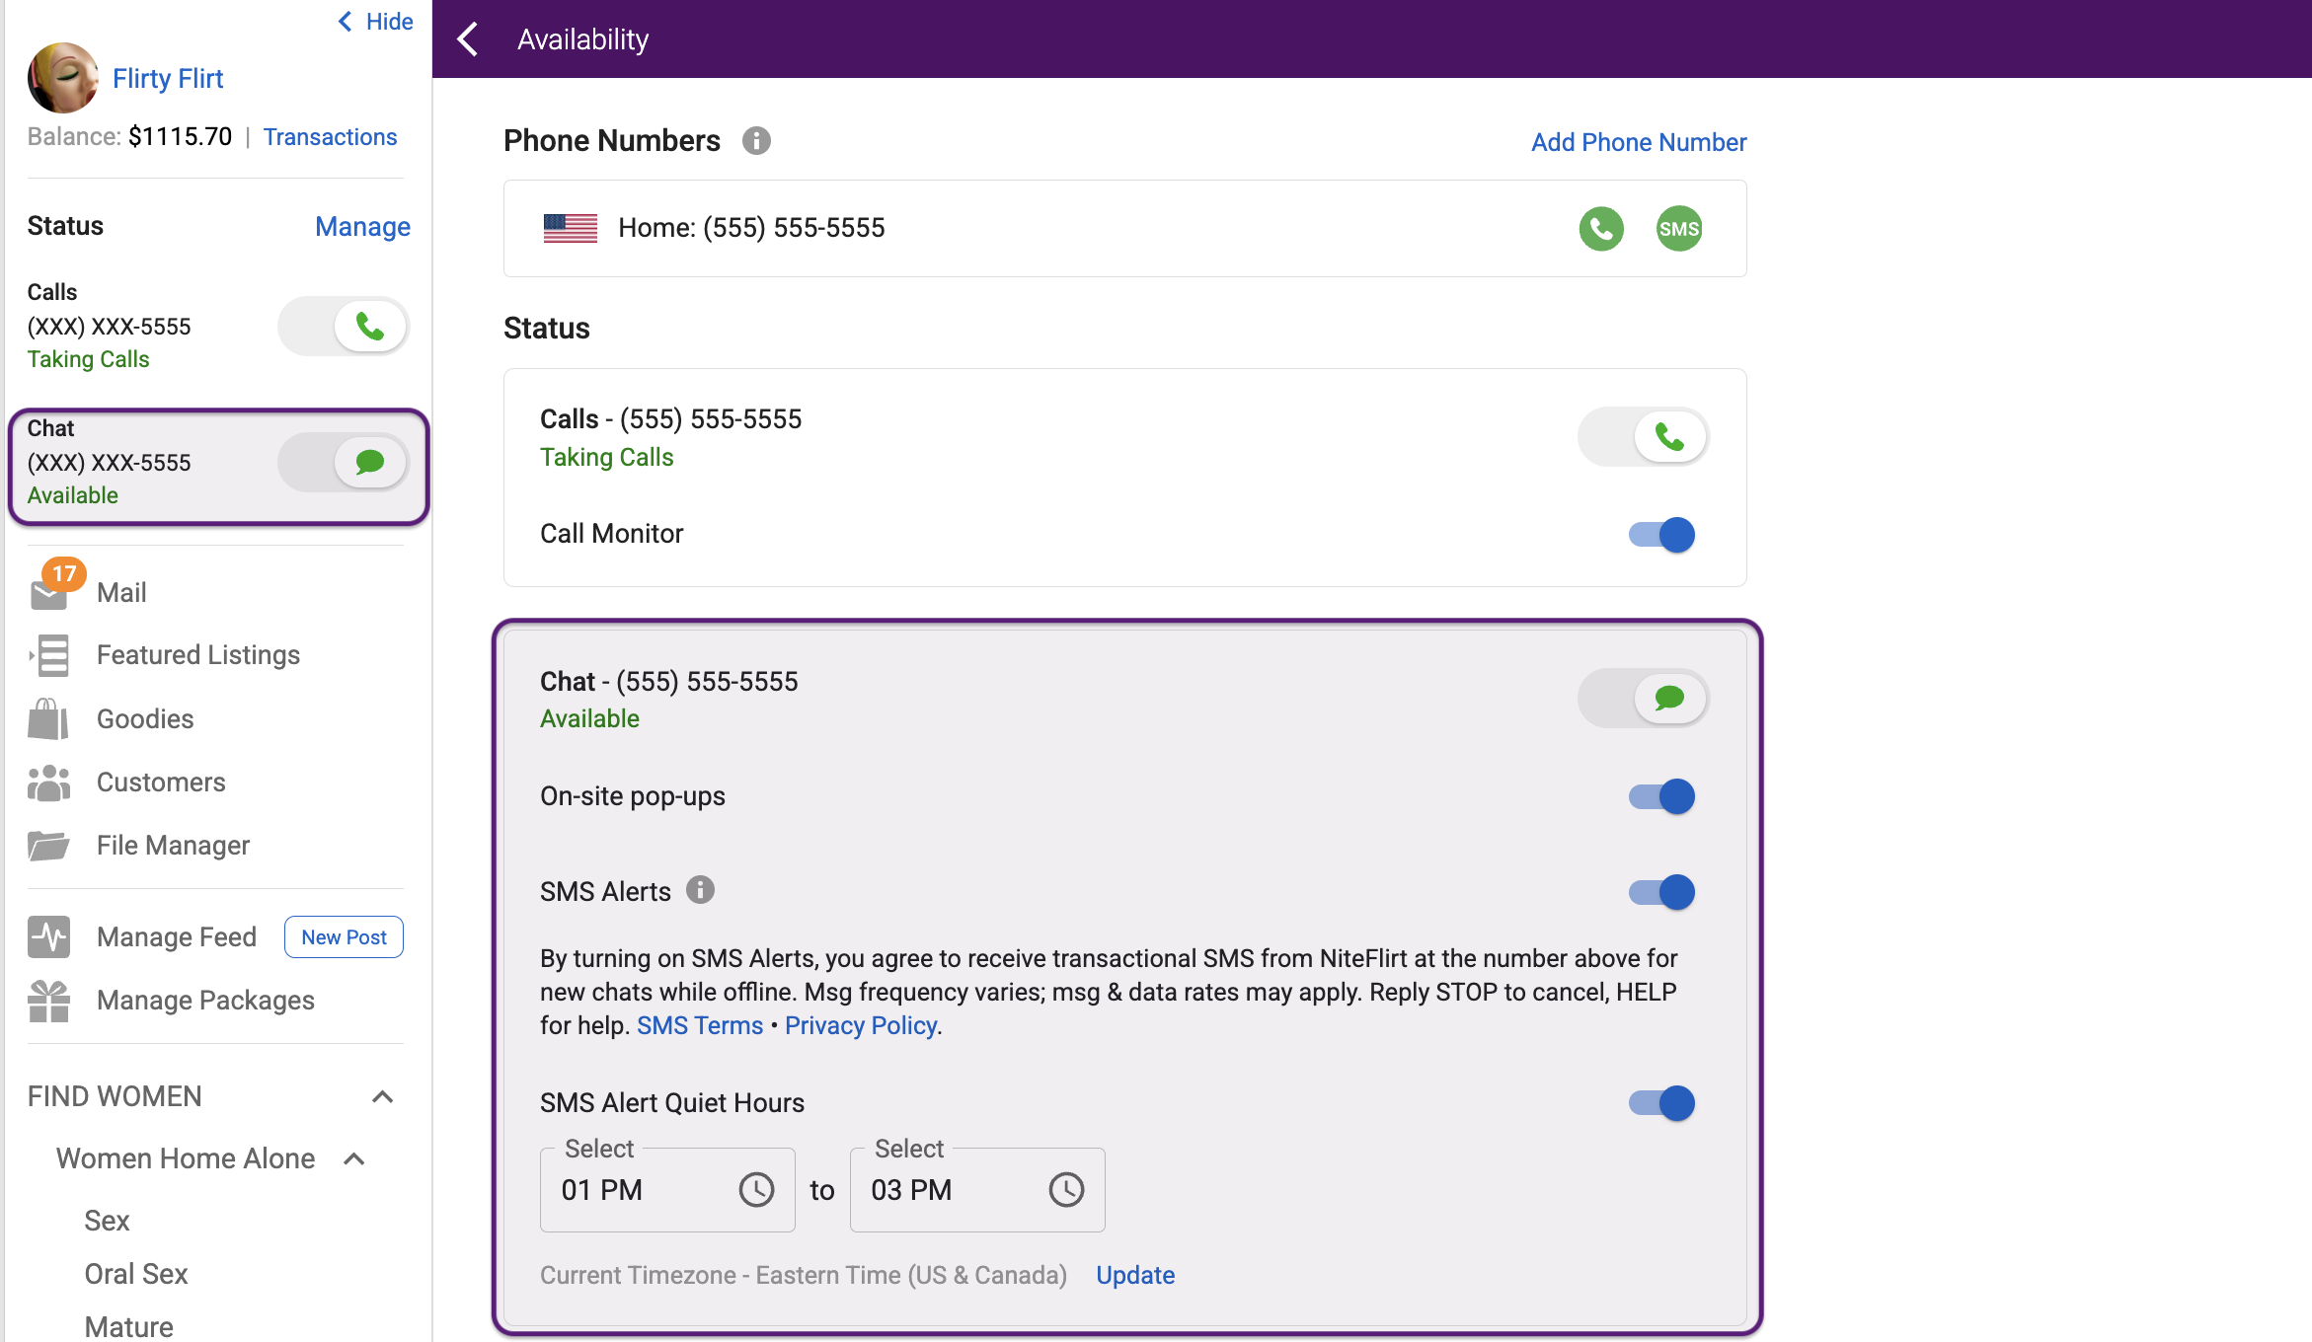Image resolution: width=2312 pixels, height=1342 pixels.
Task: Disable the Call Monitor switch
Action: [x=1661, y=535]
